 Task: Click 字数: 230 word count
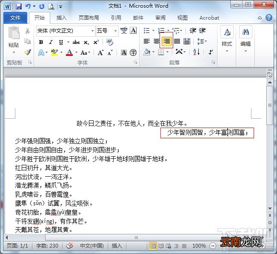click(x=47, y=245)
